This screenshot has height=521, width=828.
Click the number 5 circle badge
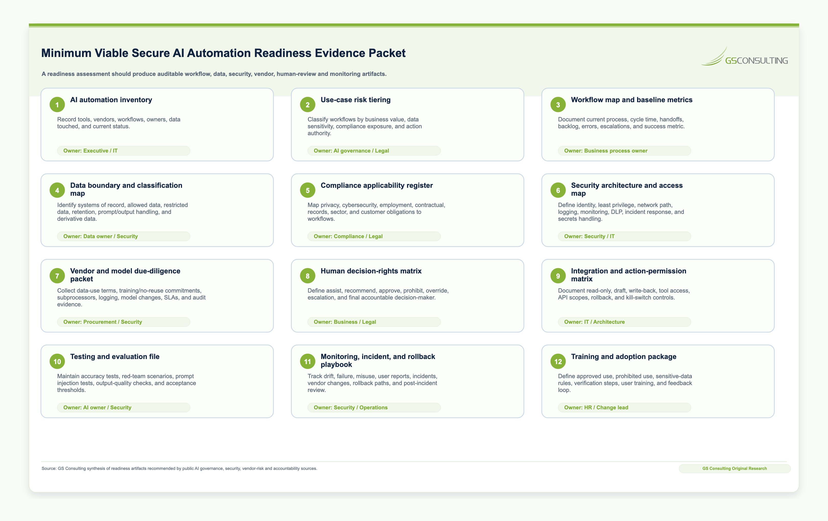coord(307,190)
